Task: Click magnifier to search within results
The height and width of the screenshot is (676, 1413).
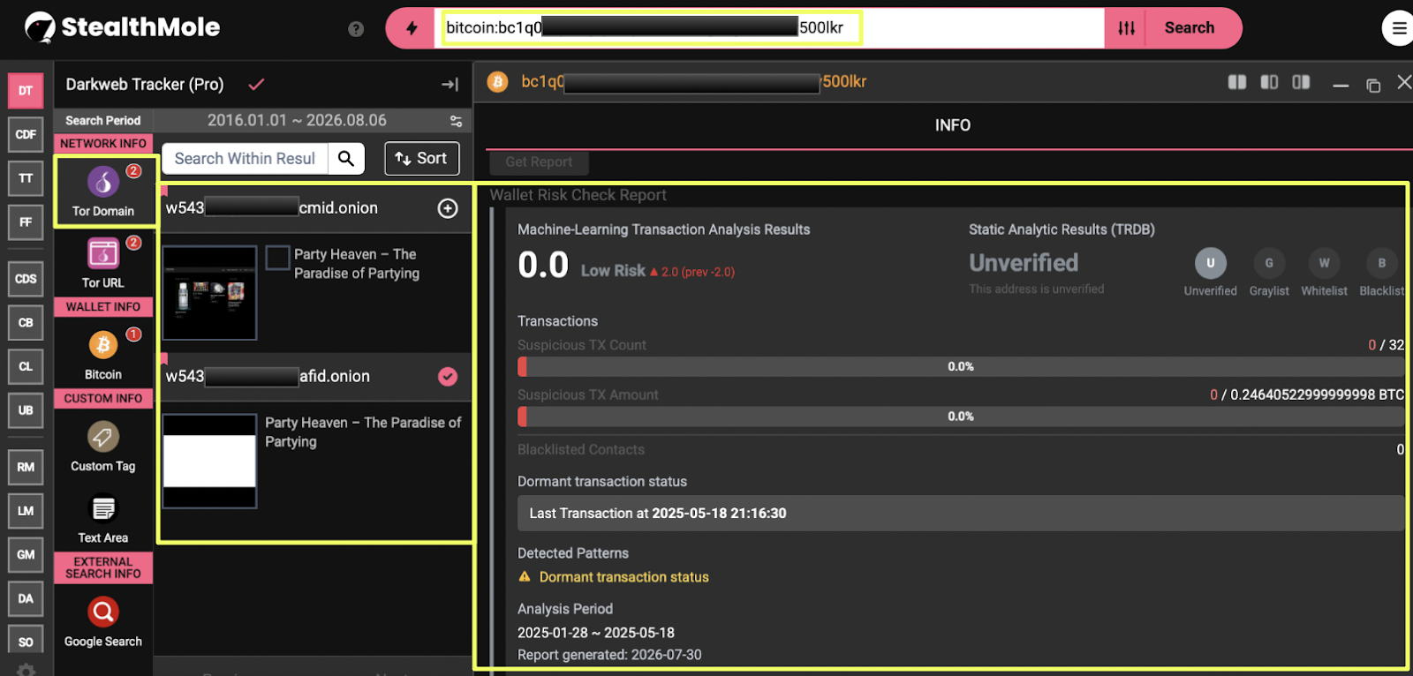Action: click(x=346, y=159)
